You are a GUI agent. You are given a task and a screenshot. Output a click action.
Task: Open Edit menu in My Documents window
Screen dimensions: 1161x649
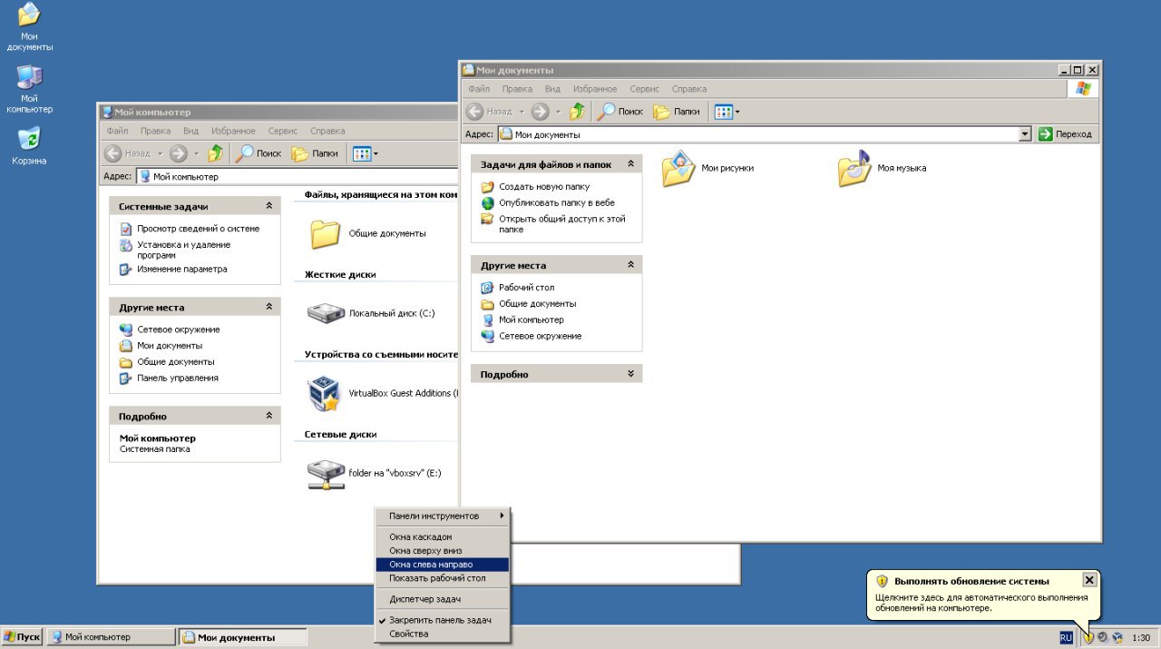517,89
